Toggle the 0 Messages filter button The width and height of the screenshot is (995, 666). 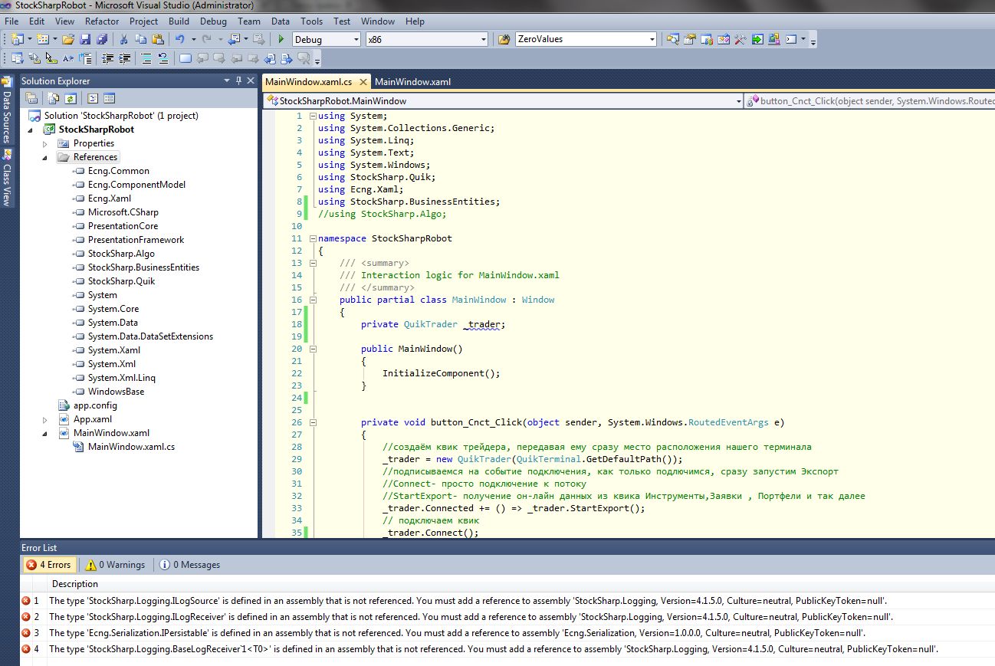pos(190,565)
